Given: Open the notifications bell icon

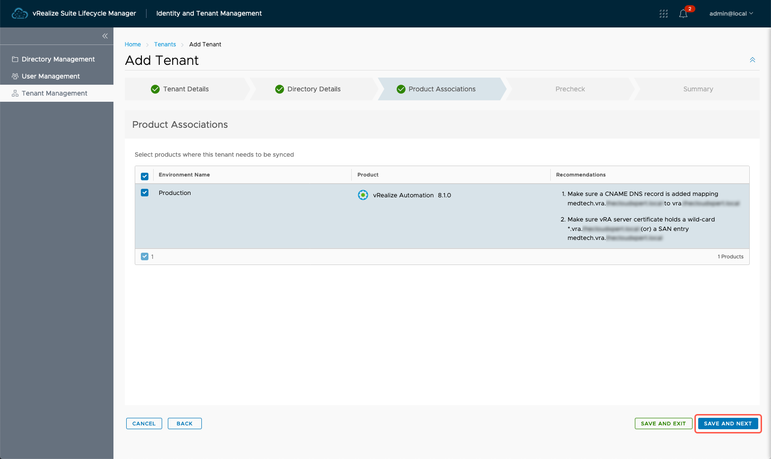Looking at the screenshot, I should [x=683, y=14].
